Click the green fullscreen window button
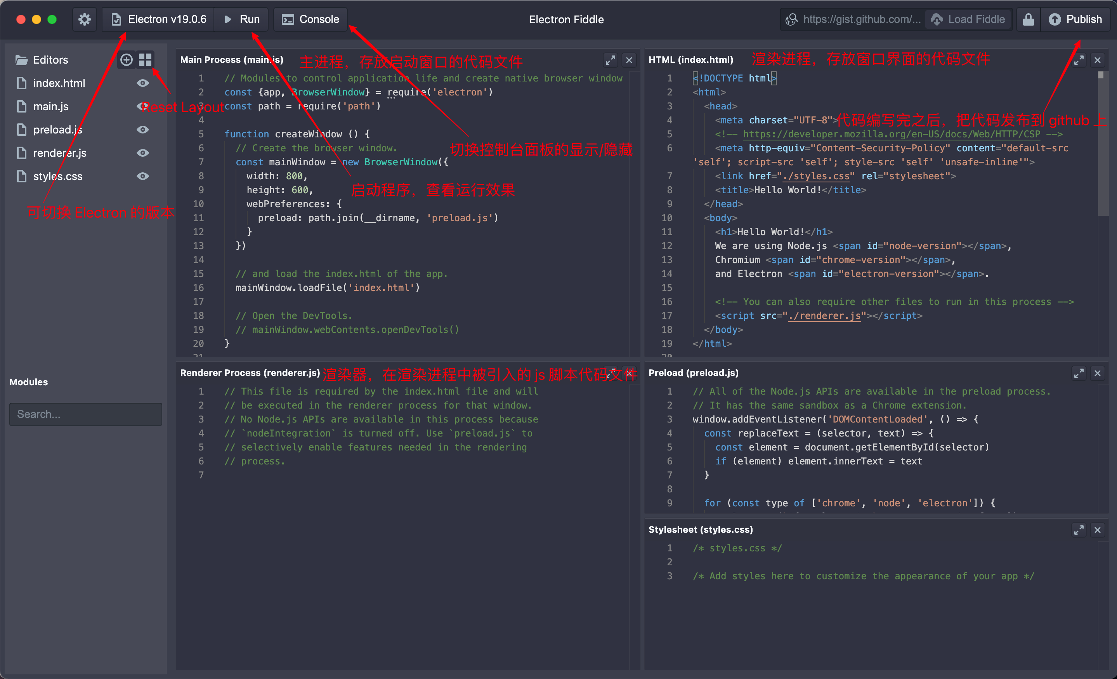This screenshot has height=679, width=1117. [52, 19]
